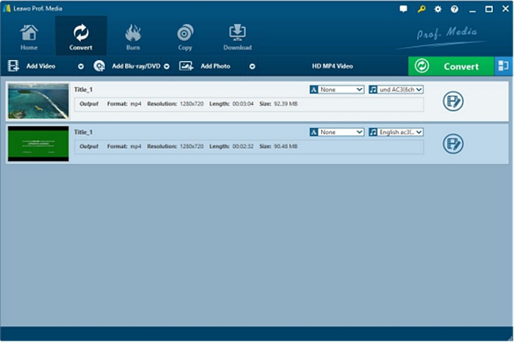Open help with the question mark icon
The image size is (514, 342).
point(455,9)
